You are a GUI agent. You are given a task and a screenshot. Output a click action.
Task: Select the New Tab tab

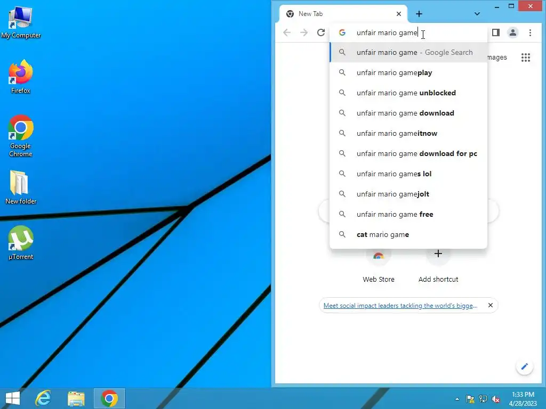pyautogui.click(x=343, y=14)
